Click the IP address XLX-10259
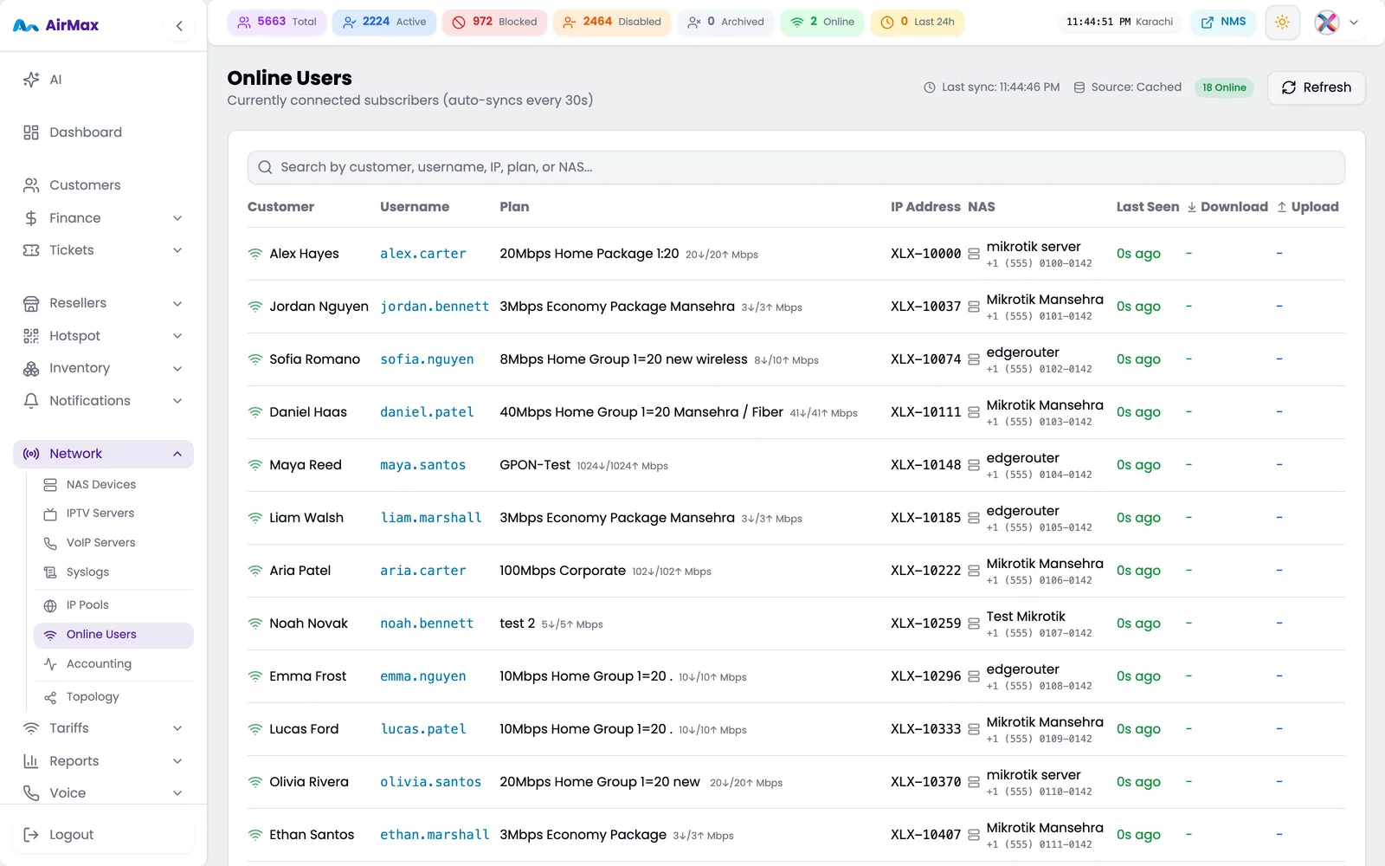 (925, 624)
